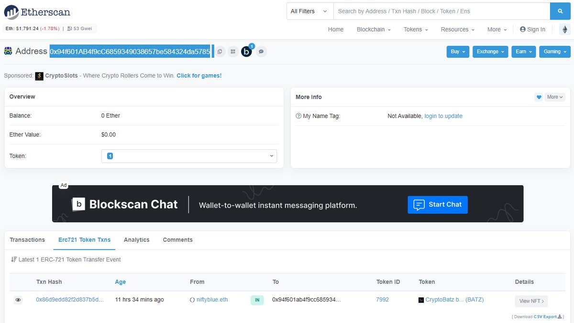The height and width of the screenshot is (323, 574).
Task: Expand the Resources menu
Action: tap(458, 30)
